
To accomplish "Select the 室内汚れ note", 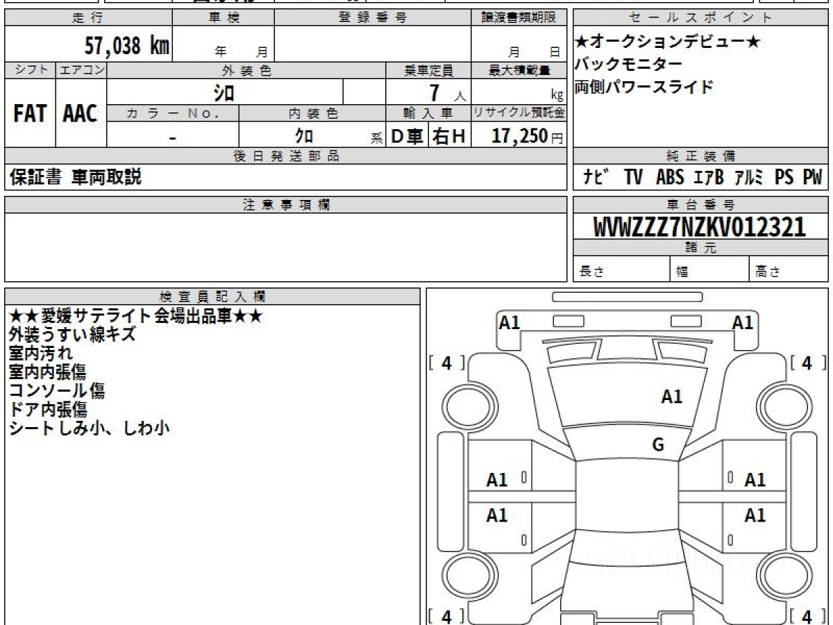I will tap(41, 353).
